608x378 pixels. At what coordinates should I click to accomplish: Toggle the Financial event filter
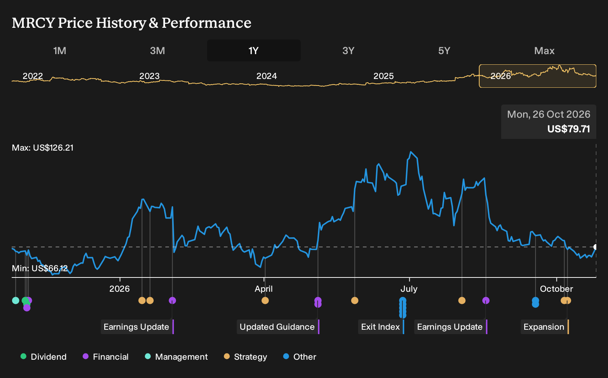pos(106,357)
